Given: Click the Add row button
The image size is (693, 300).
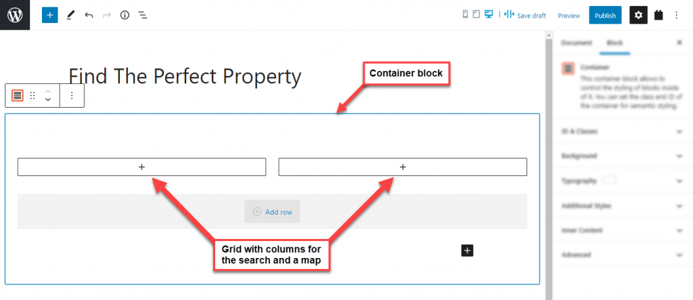Looking at the screenshot, I should pos(272,211).
